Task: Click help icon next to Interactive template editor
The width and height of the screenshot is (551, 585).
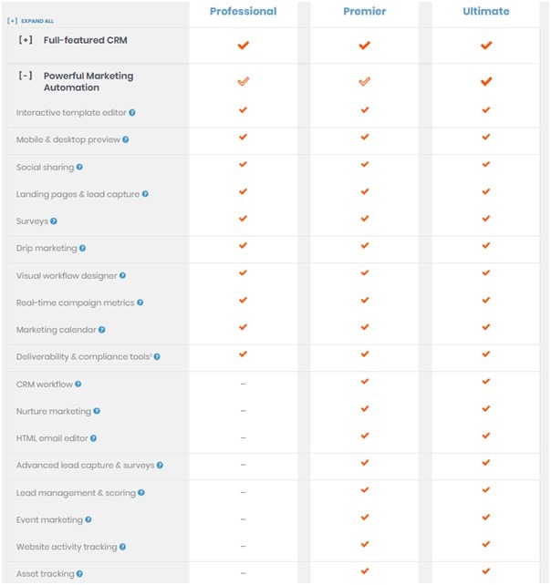Action: click(x=132, y=113)
